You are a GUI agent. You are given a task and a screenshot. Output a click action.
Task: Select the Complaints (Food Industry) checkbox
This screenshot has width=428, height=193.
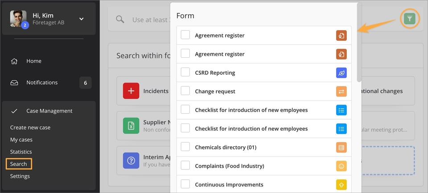(x=185, y=166)
